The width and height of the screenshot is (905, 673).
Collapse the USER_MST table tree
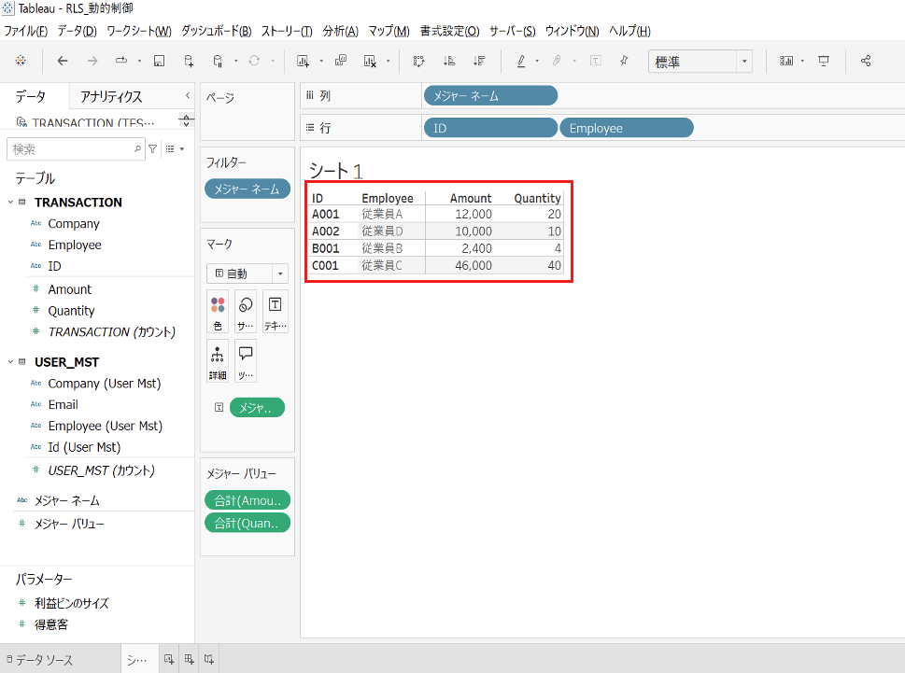[10, 362]
